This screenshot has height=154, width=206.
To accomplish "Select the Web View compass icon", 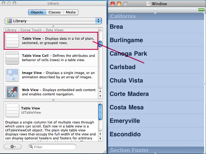I will tap(12, 92).
